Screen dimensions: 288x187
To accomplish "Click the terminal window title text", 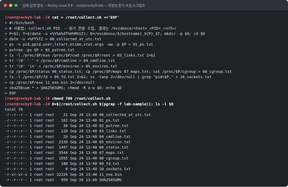I will (84, 6).
